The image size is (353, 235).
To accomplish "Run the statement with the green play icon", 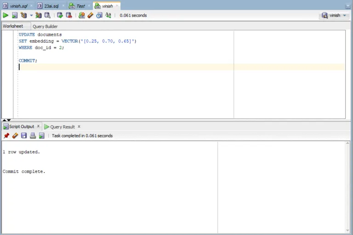I will pyautogui.click(x=6, y=15).
